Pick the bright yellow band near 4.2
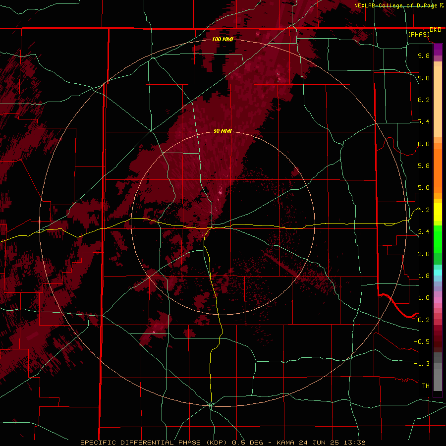 (438, 212)
